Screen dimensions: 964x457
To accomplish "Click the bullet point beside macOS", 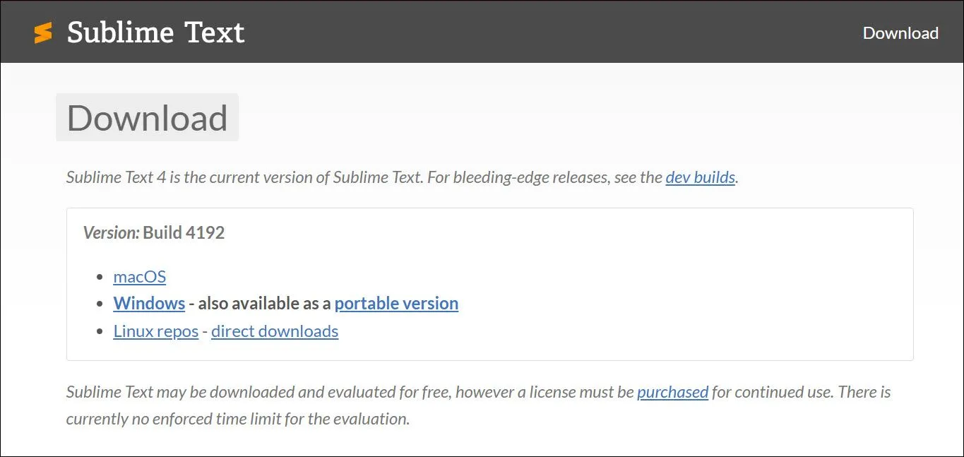I will tap(99, 277).
